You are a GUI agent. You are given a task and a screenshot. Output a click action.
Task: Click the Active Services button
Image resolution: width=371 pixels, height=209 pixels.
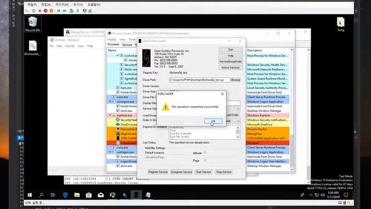(x=231, y=68)
